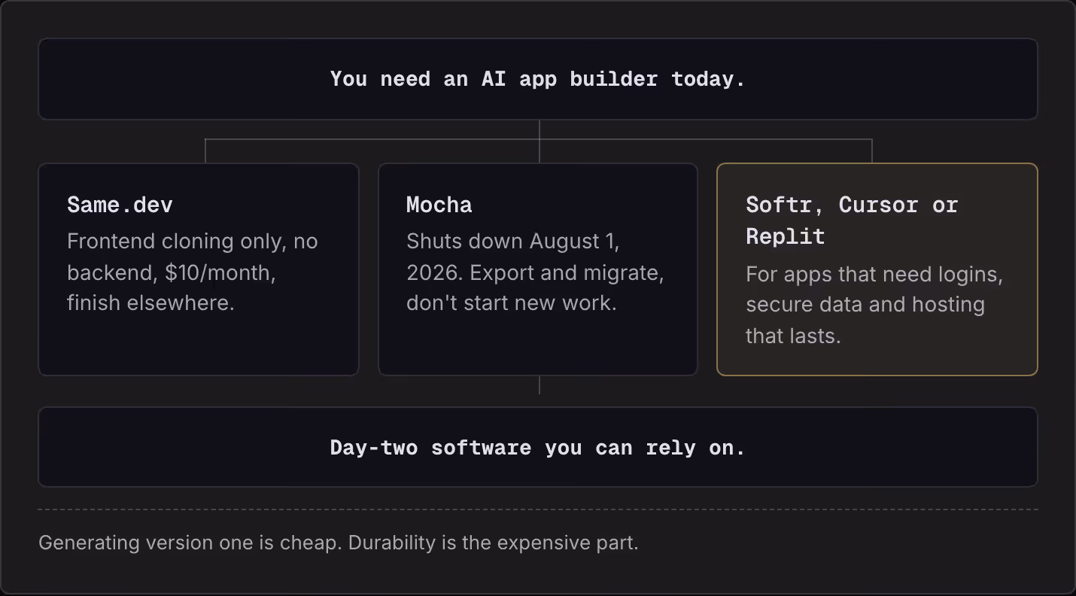The width and height of the screenshot is (1076, 596).
Task: Click the 'Shuts down August 1, 2026' text
Action: point(535,272)
